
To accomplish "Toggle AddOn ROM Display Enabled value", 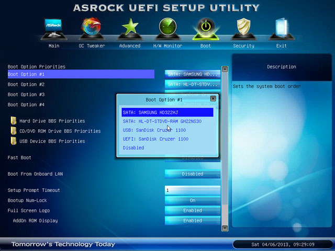I will click(193, 221).
